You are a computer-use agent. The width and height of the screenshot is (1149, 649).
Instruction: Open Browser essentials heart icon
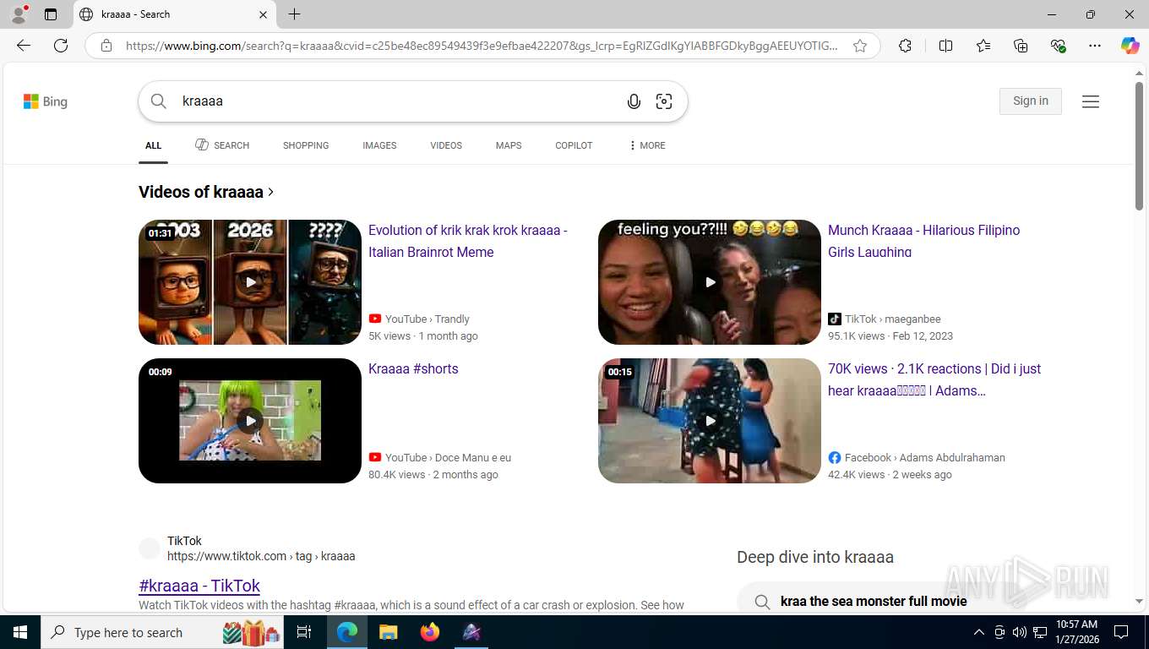tap(1058, 46)
